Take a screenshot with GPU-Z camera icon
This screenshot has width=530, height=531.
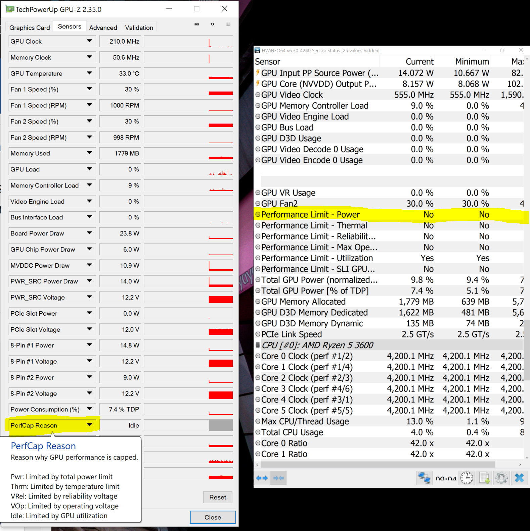197,24
